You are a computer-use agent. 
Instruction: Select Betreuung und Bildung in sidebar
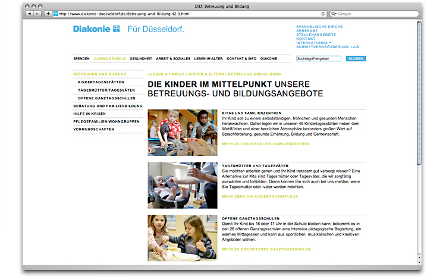(x=100, y=74)
